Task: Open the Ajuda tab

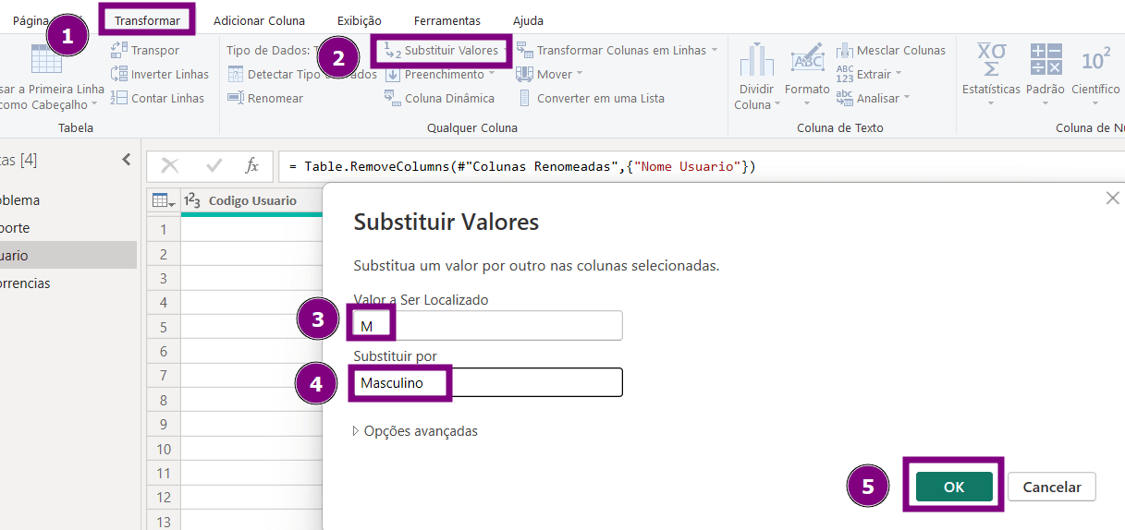Action: (528, 20)
